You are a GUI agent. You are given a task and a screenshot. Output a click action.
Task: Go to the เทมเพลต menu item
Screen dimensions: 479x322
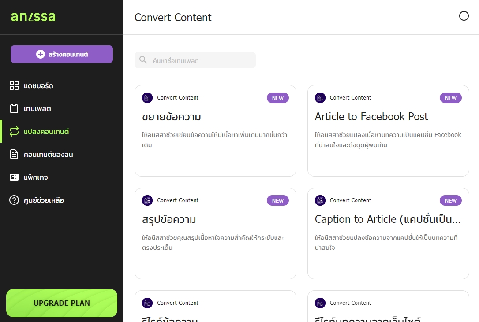[x=62, y=108]
